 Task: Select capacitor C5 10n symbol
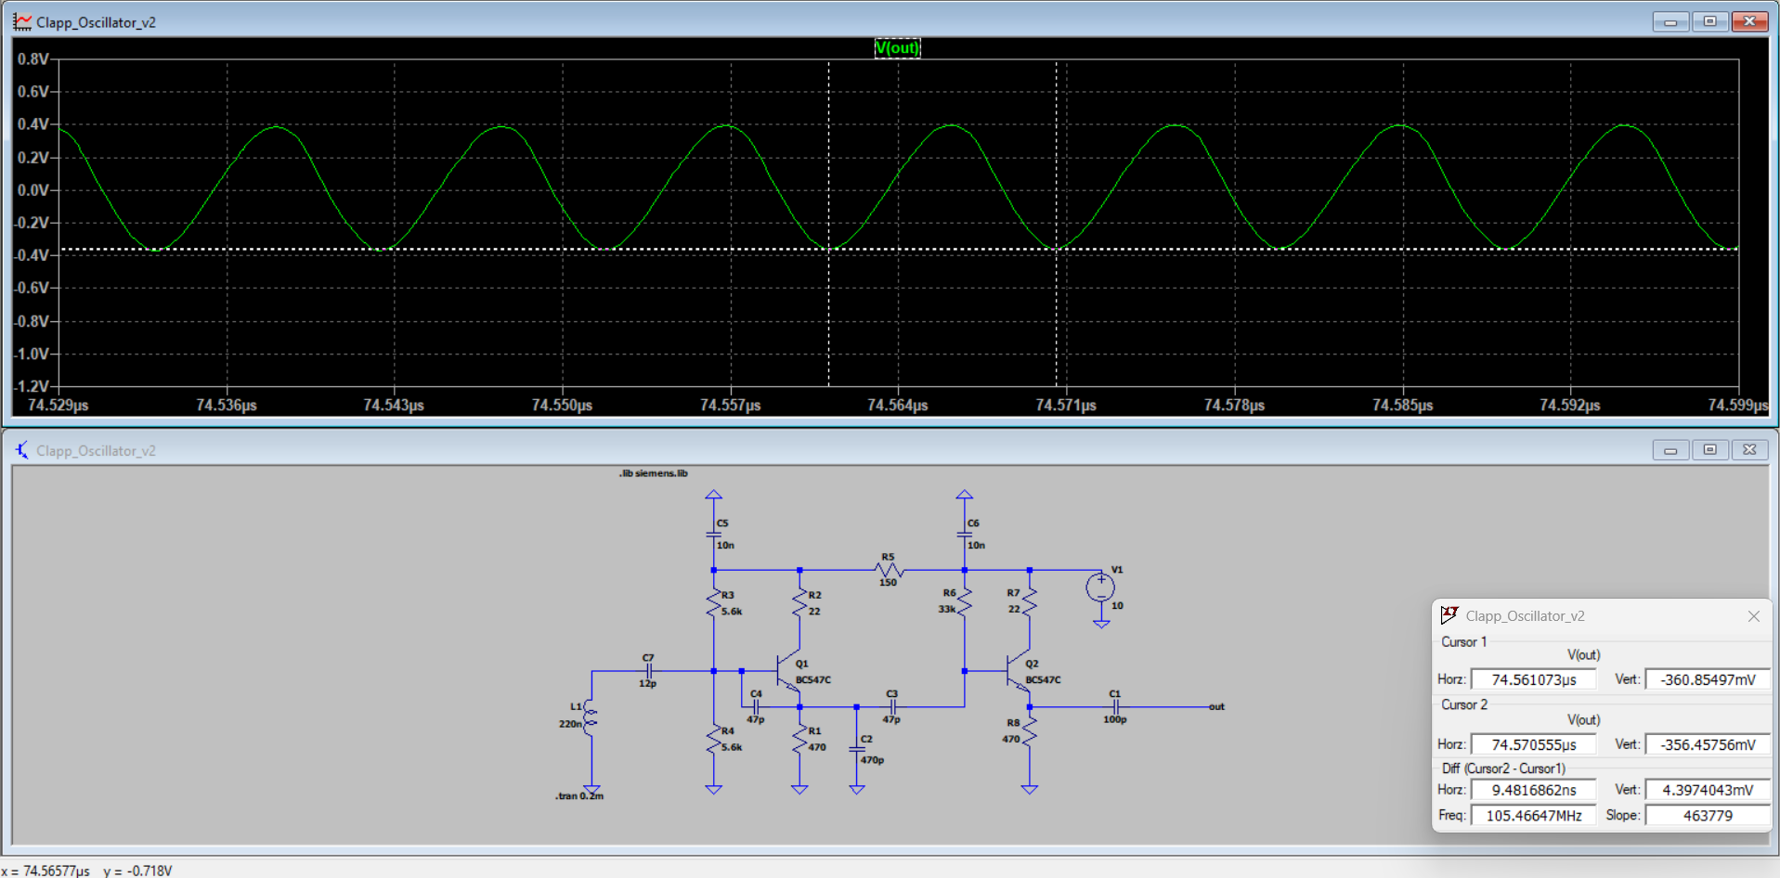713,535
